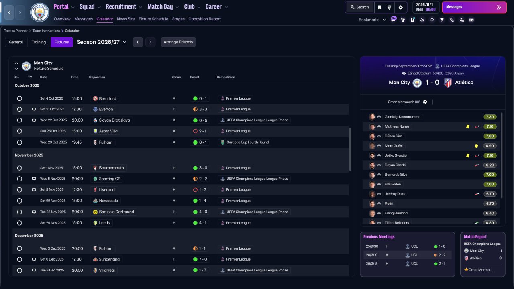
Task: Go back with the left arrow button
Action: 9,12
